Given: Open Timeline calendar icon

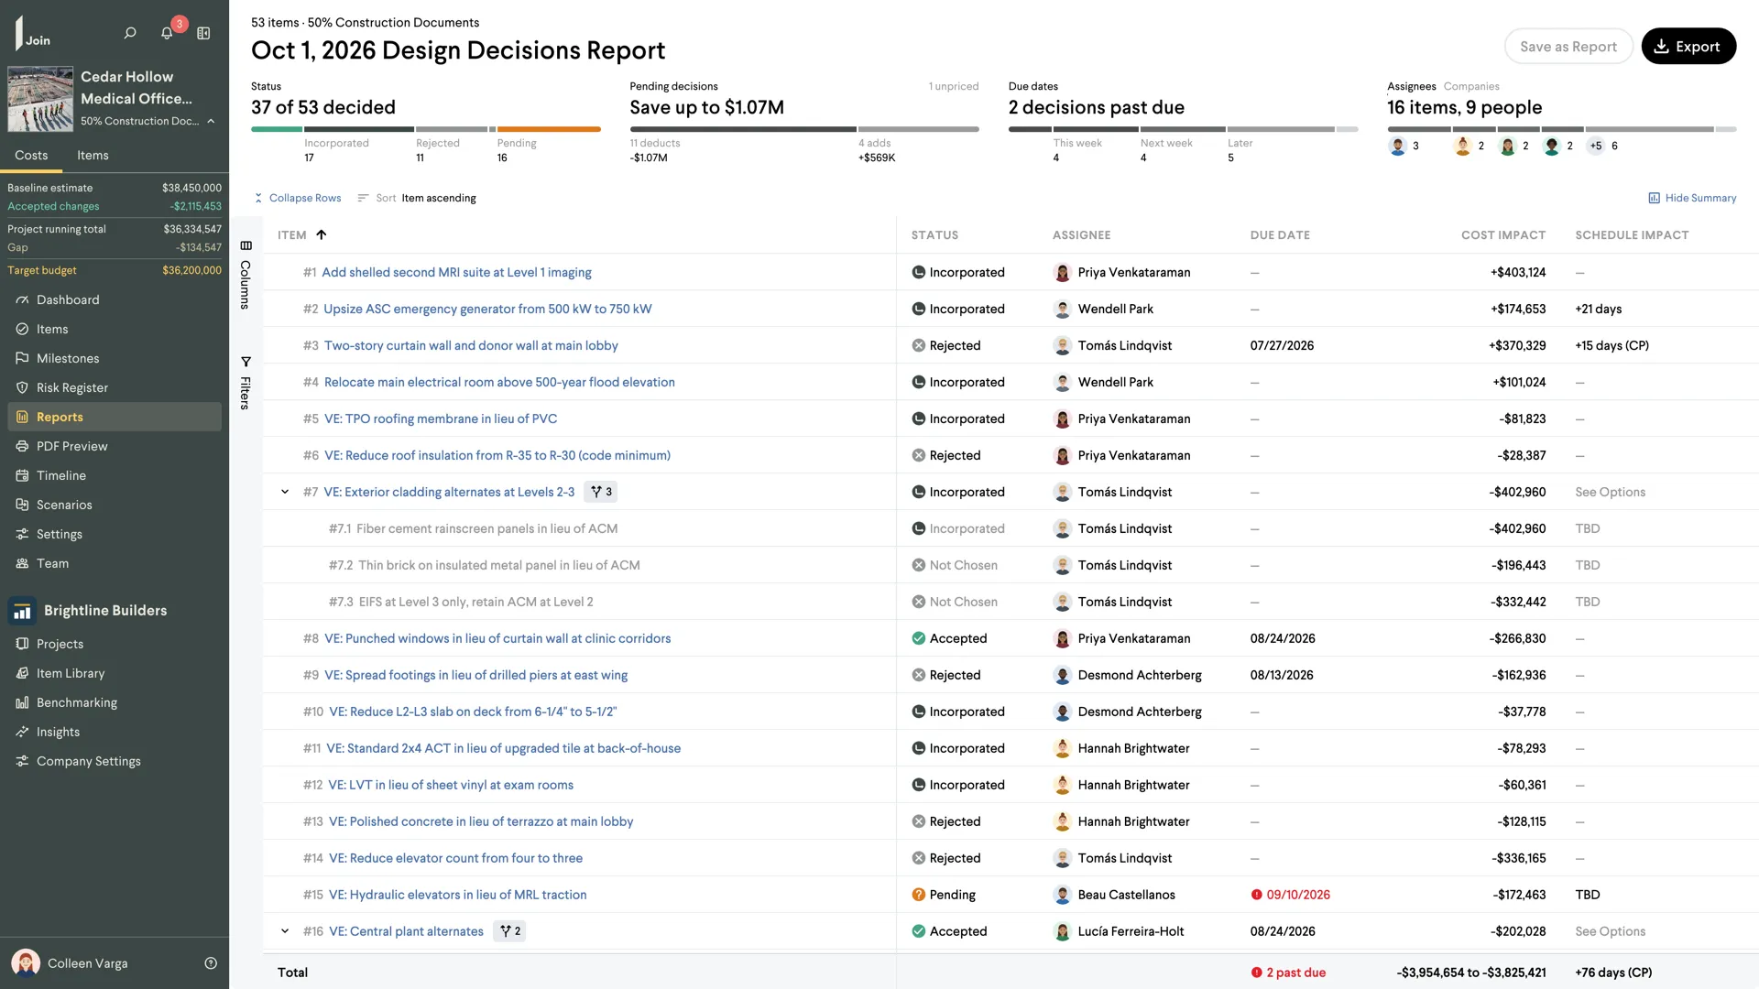Looking at the screenshot, I should tap(22, 476).
